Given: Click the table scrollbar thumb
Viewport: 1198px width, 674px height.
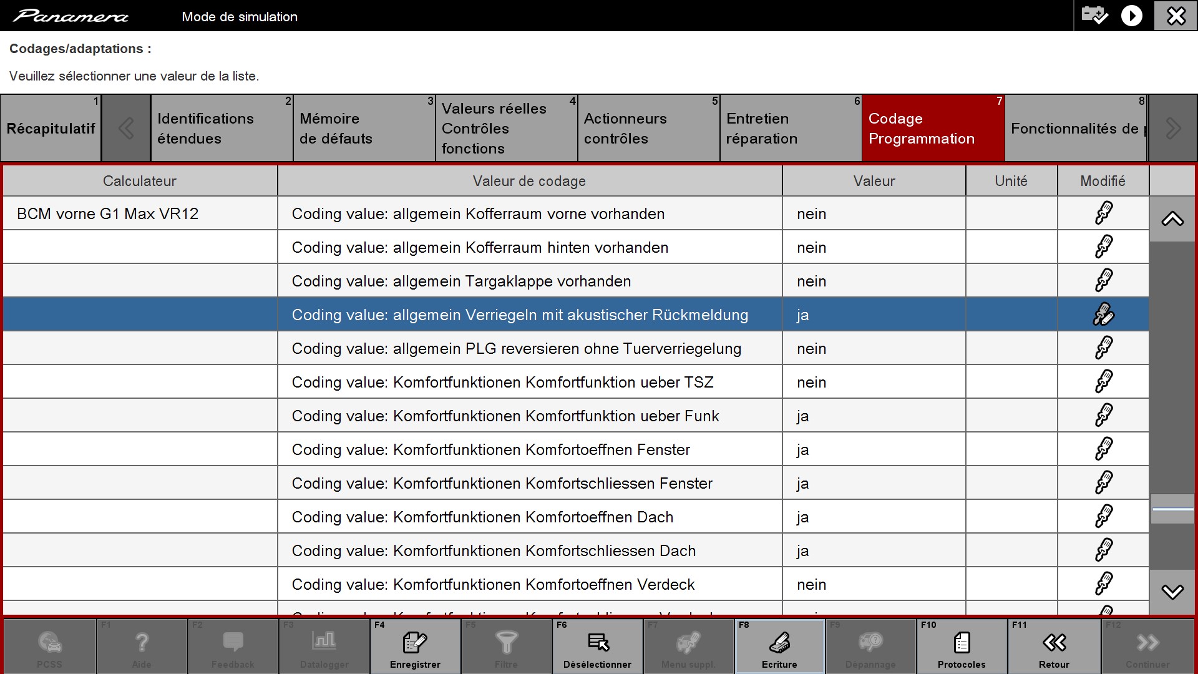Looking at the screenshot, I should [x=1172, y=509].
